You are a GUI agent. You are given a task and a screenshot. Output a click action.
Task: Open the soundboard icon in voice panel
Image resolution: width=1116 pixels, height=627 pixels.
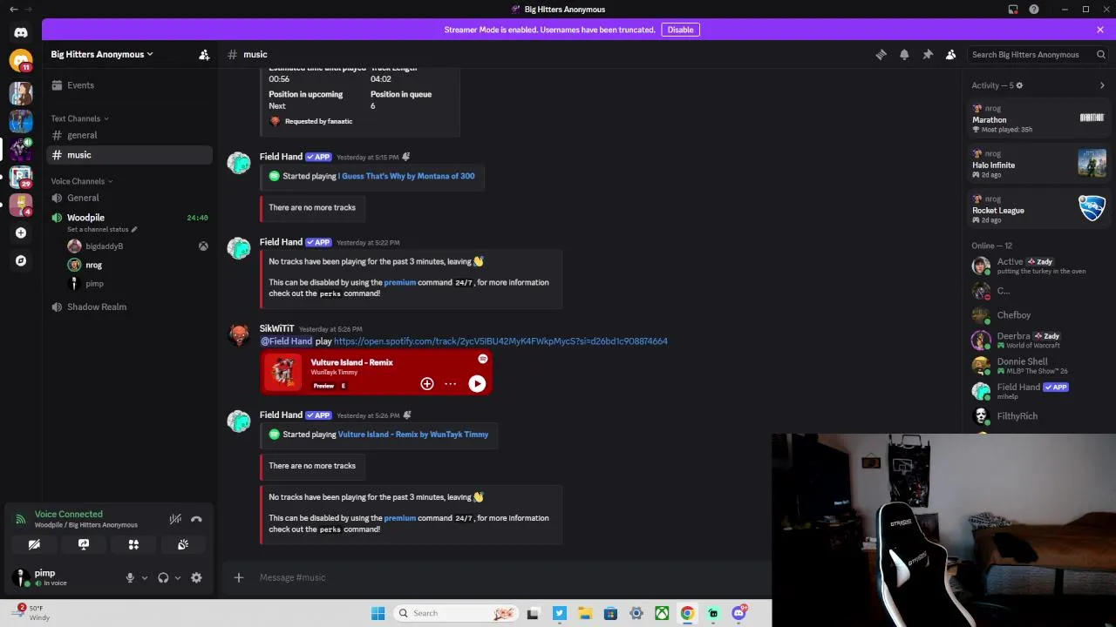coord(183,544)
